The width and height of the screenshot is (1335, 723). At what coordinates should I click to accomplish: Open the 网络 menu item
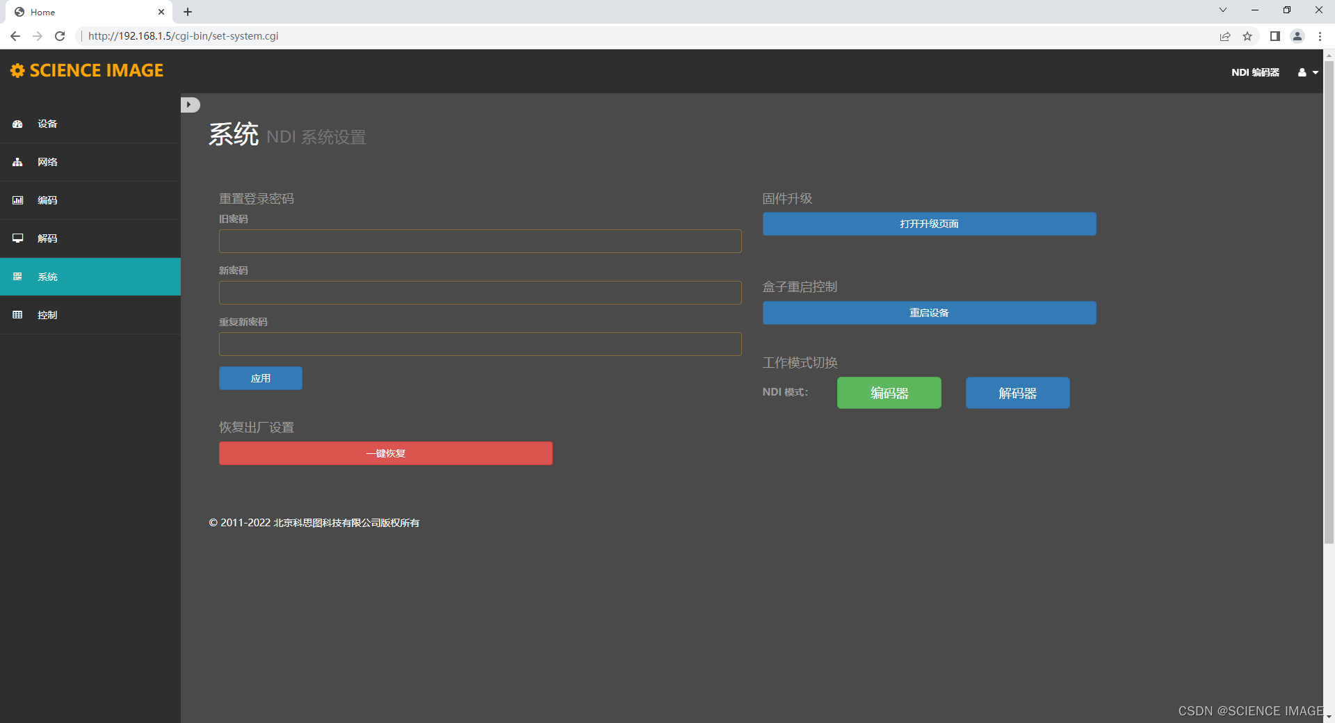(90, 162)
